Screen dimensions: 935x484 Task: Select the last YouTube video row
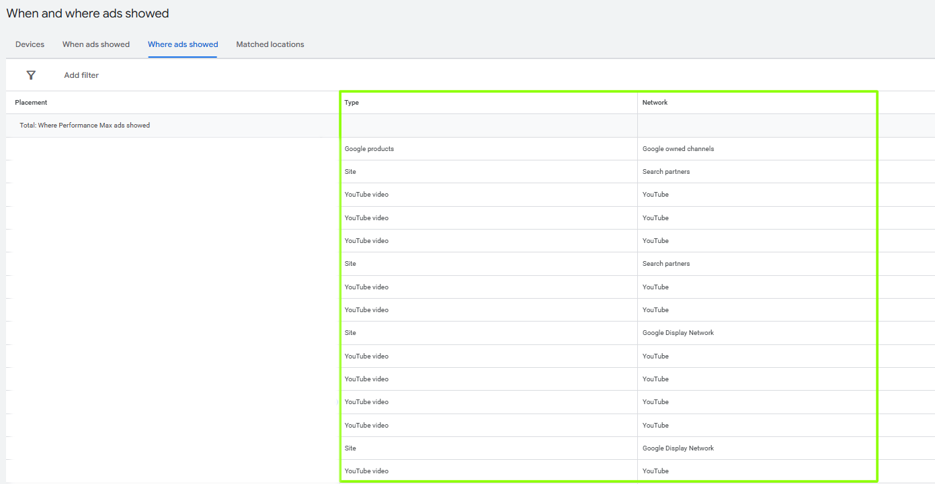(x=366, y=471)
